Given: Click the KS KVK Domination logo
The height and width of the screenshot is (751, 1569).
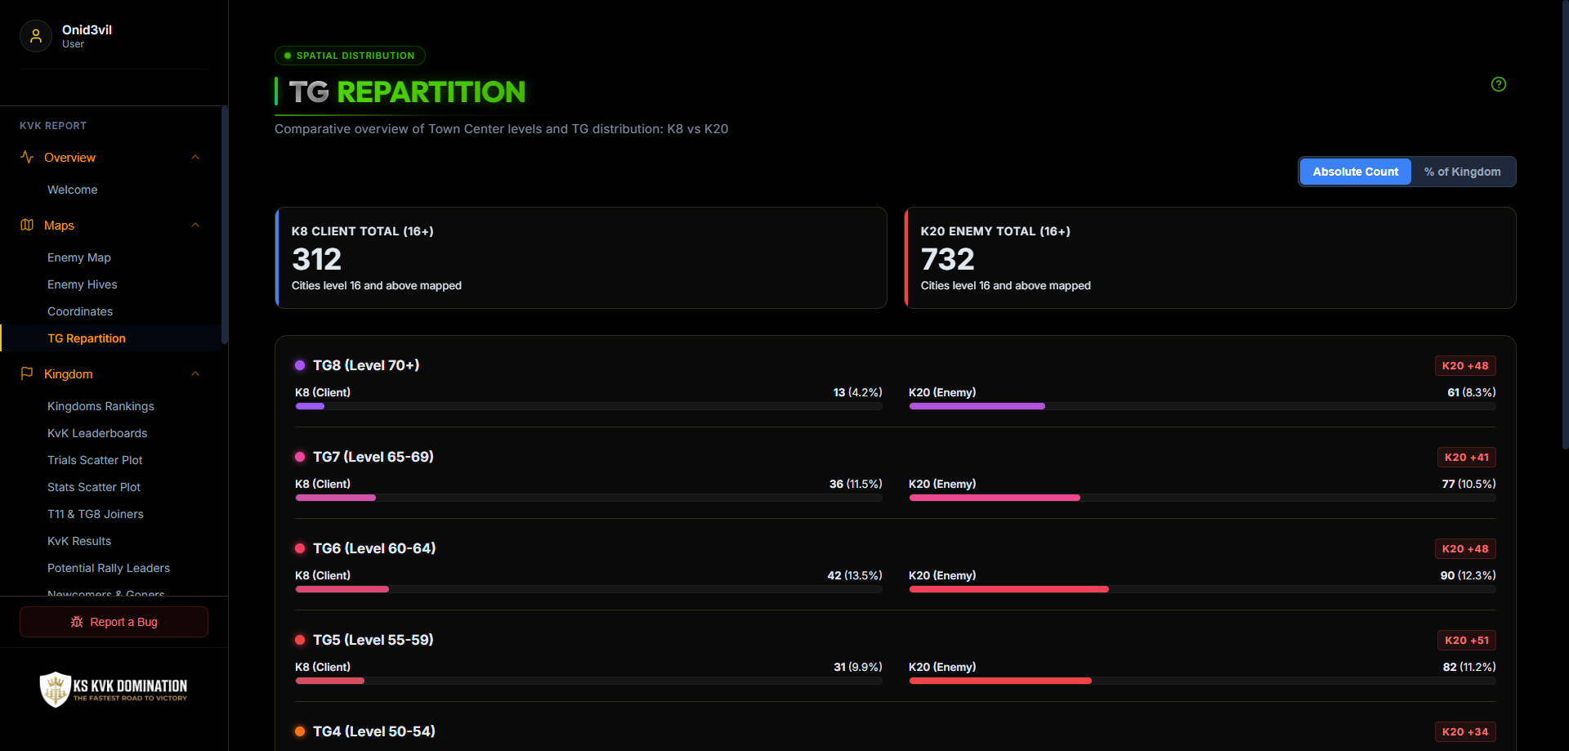Looking at the screenshot, I should (x=114, y=690).
